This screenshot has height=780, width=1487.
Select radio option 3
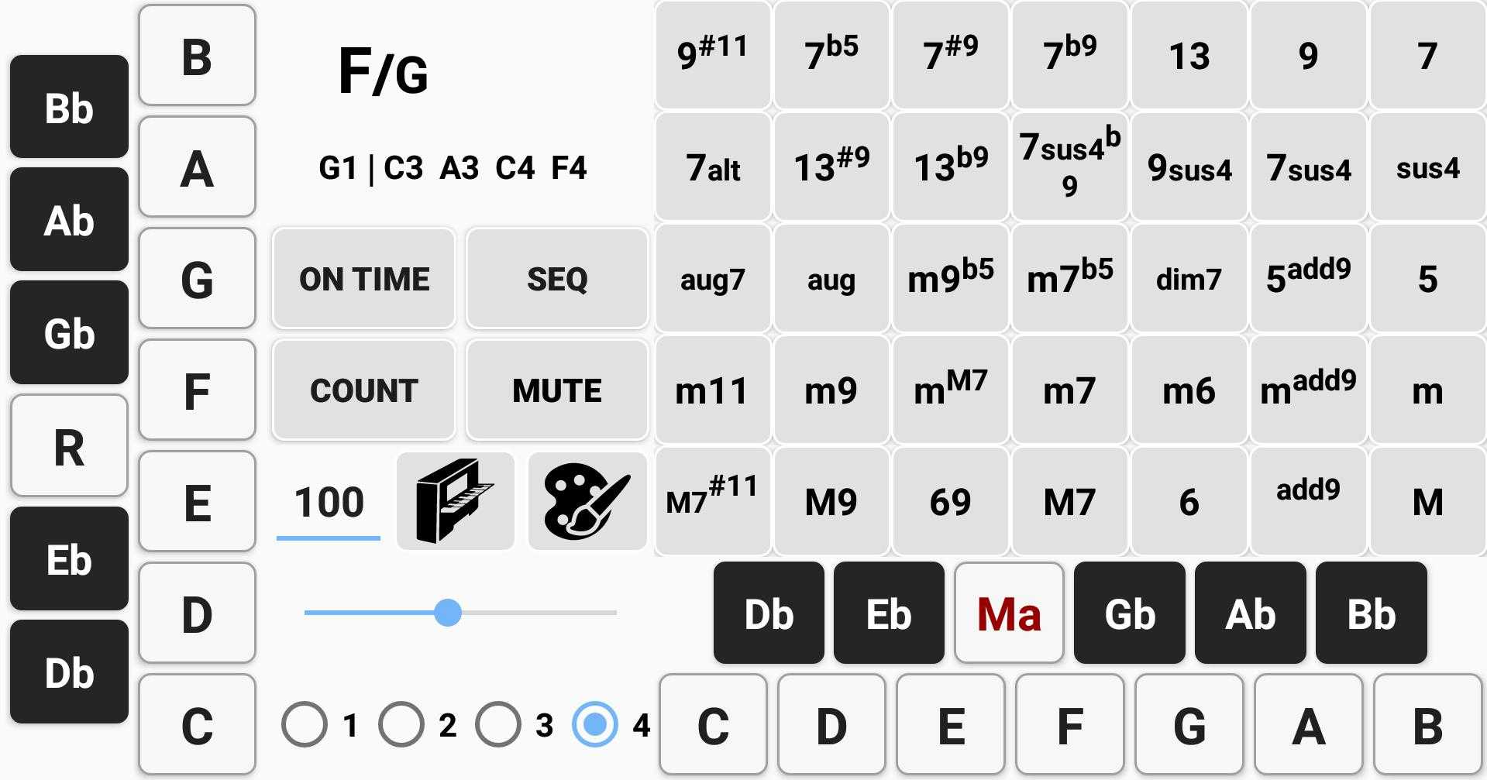(498, 724)
